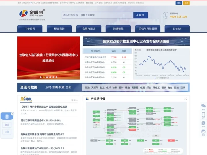Click the 金视点 section logo
This screenshot has height=155, width=207.
26,99
